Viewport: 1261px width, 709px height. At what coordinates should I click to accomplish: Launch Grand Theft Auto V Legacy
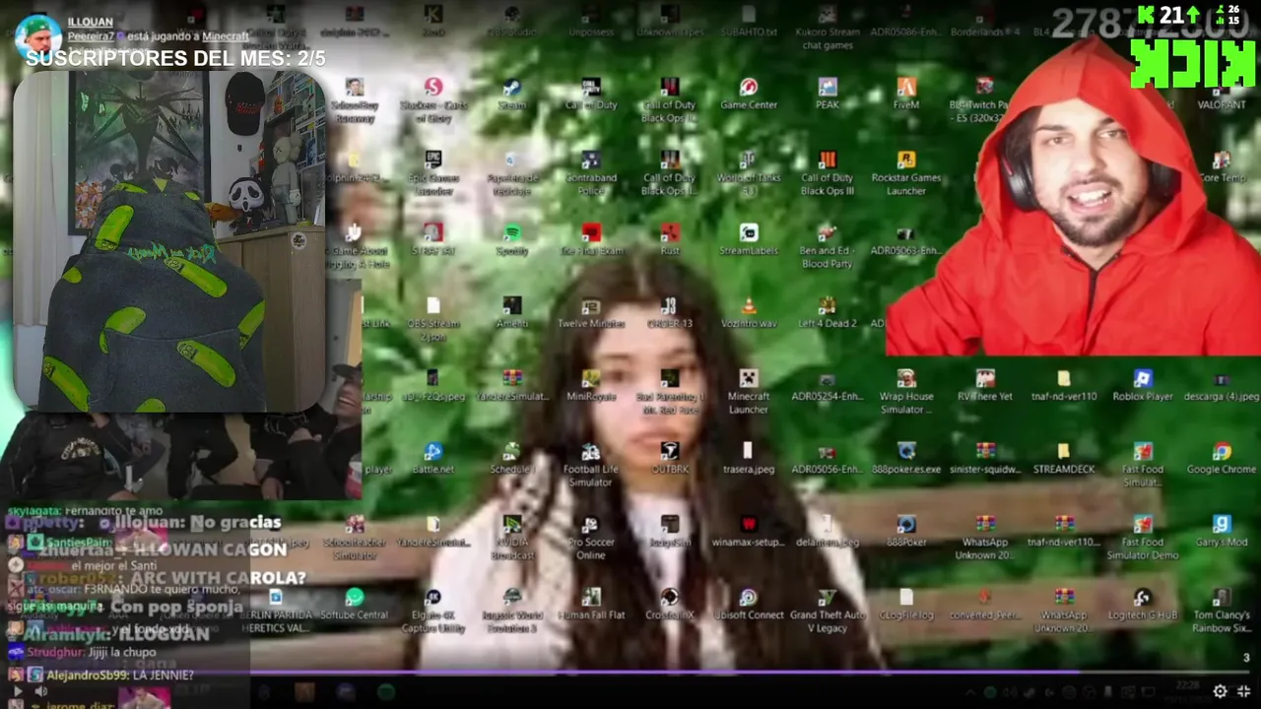(x=828, y=611)
